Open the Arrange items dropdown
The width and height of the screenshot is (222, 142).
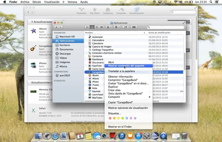(x=109, y=27)
